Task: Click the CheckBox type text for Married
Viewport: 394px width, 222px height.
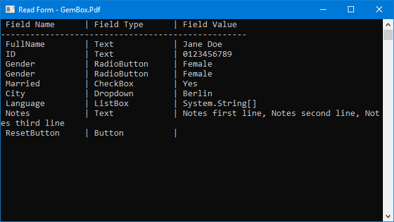Action: [x=114, y=84]
